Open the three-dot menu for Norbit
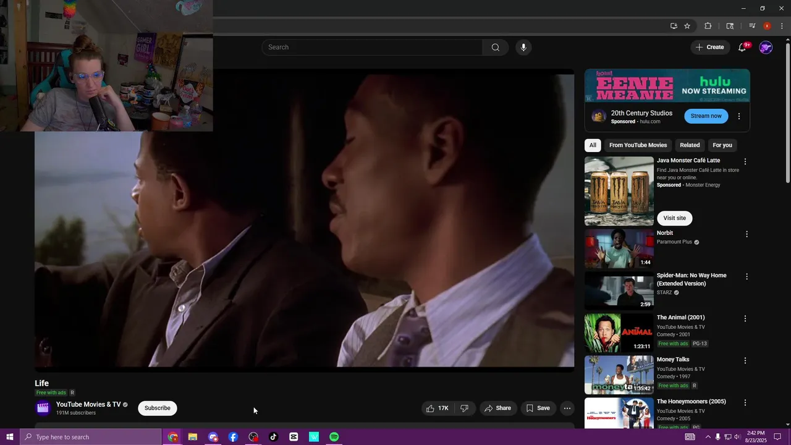 (x=747, y=234)
